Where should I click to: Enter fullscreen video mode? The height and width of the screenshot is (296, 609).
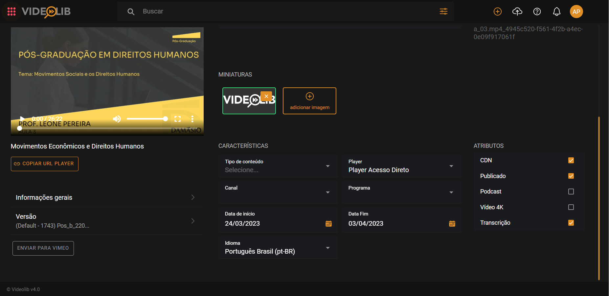pos(178,119)
